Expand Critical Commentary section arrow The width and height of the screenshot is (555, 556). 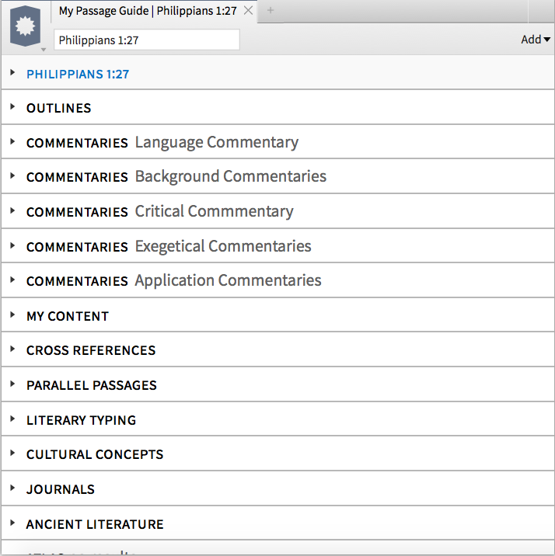(x=12, y=211)
